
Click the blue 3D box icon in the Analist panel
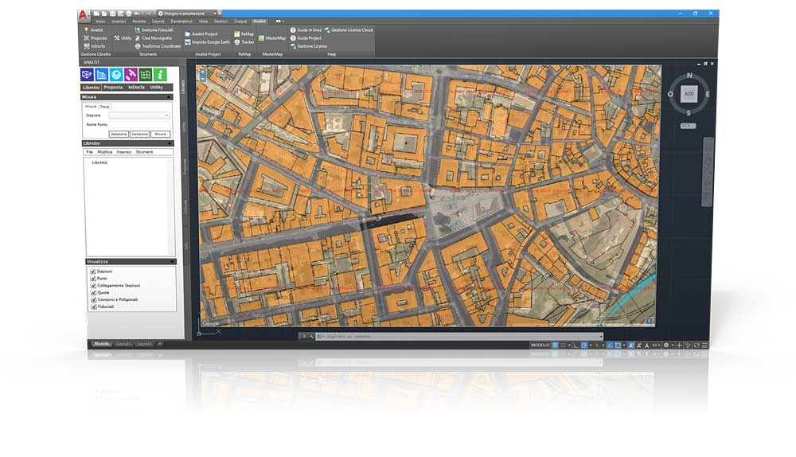tap(87, 75)
